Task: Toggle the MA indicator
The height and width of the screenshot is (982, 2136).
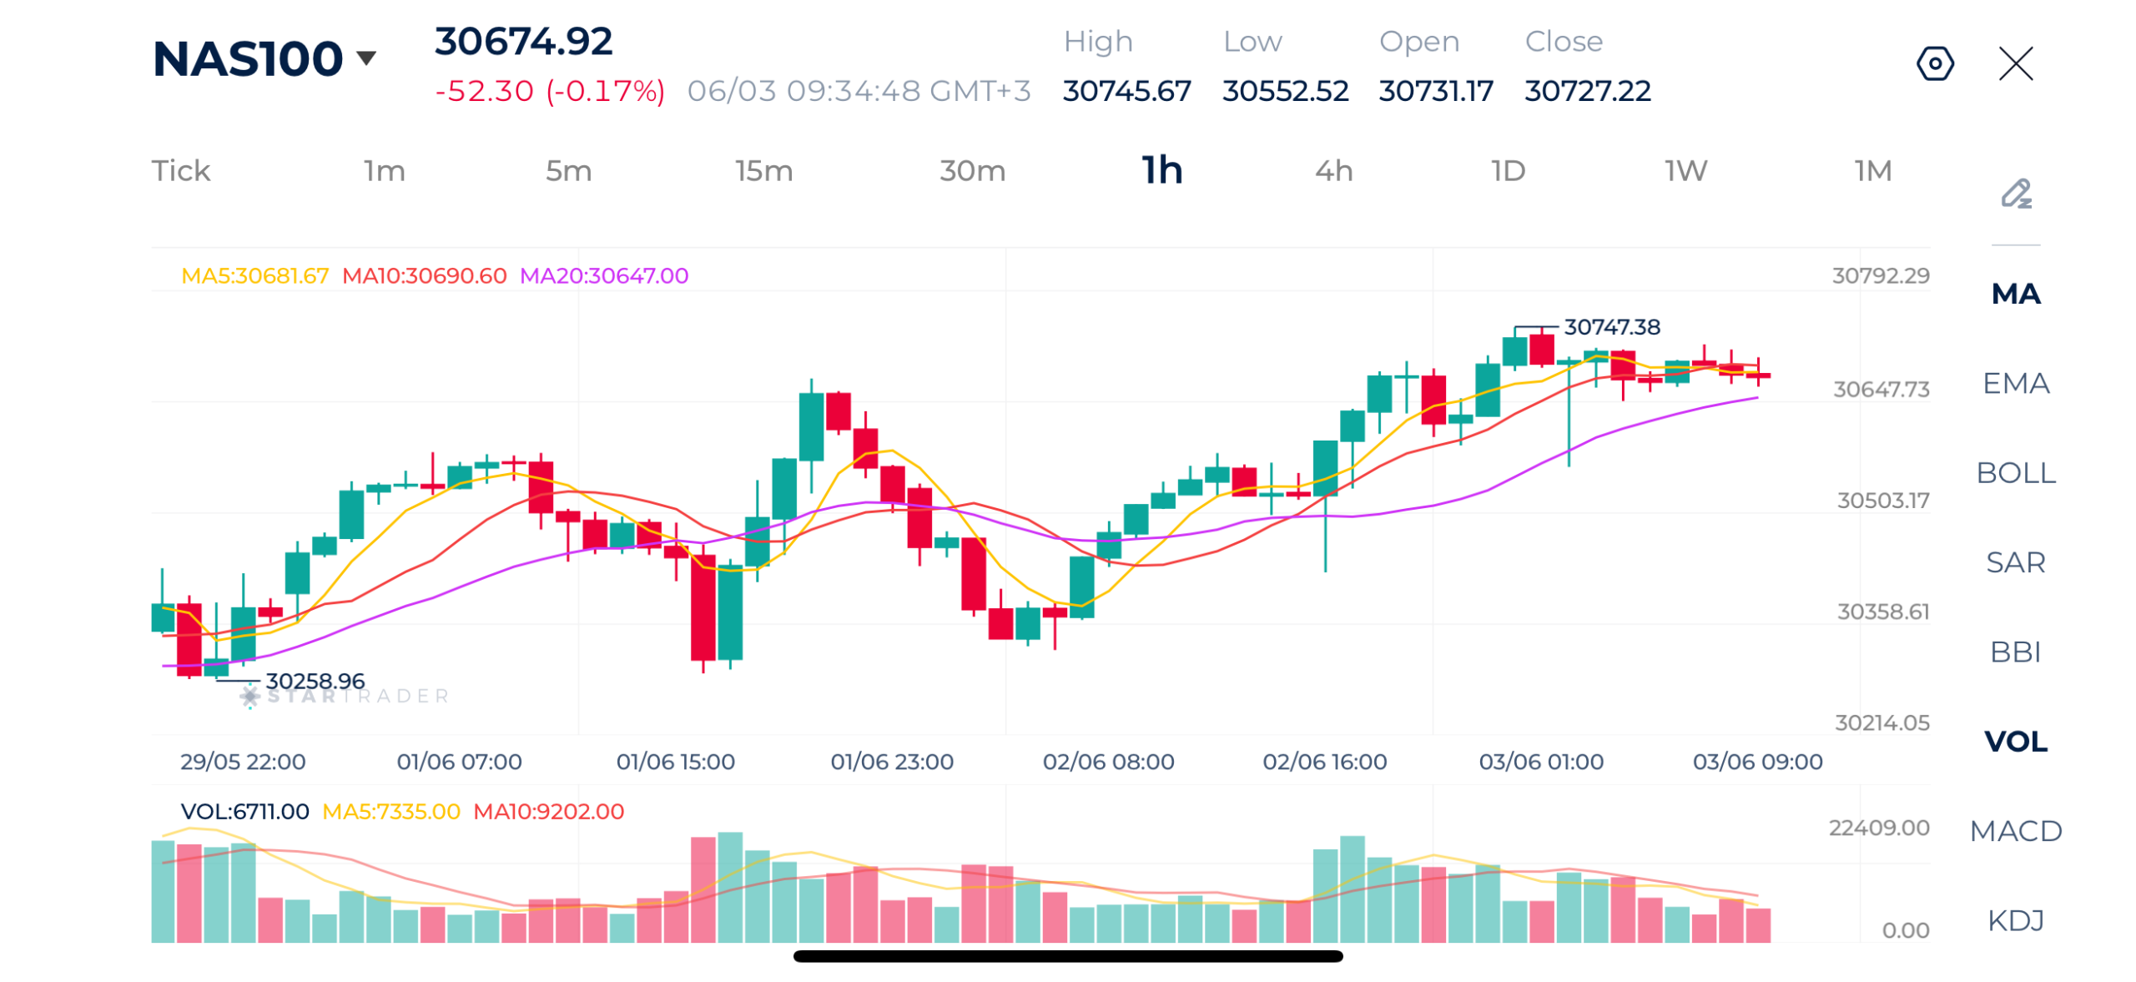Action: tap(2015, 293)
